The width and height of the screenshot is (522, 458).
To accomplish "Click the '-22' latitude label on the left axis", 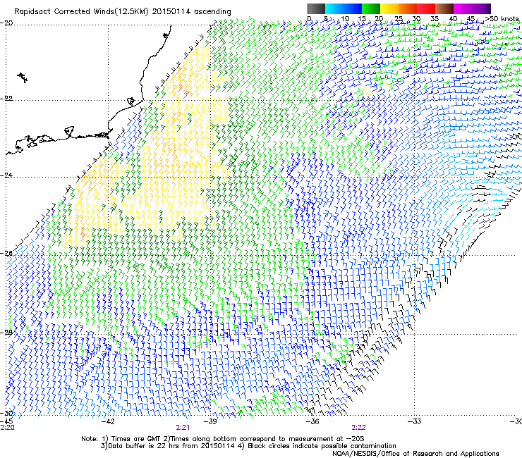I will tap(6, 99).
